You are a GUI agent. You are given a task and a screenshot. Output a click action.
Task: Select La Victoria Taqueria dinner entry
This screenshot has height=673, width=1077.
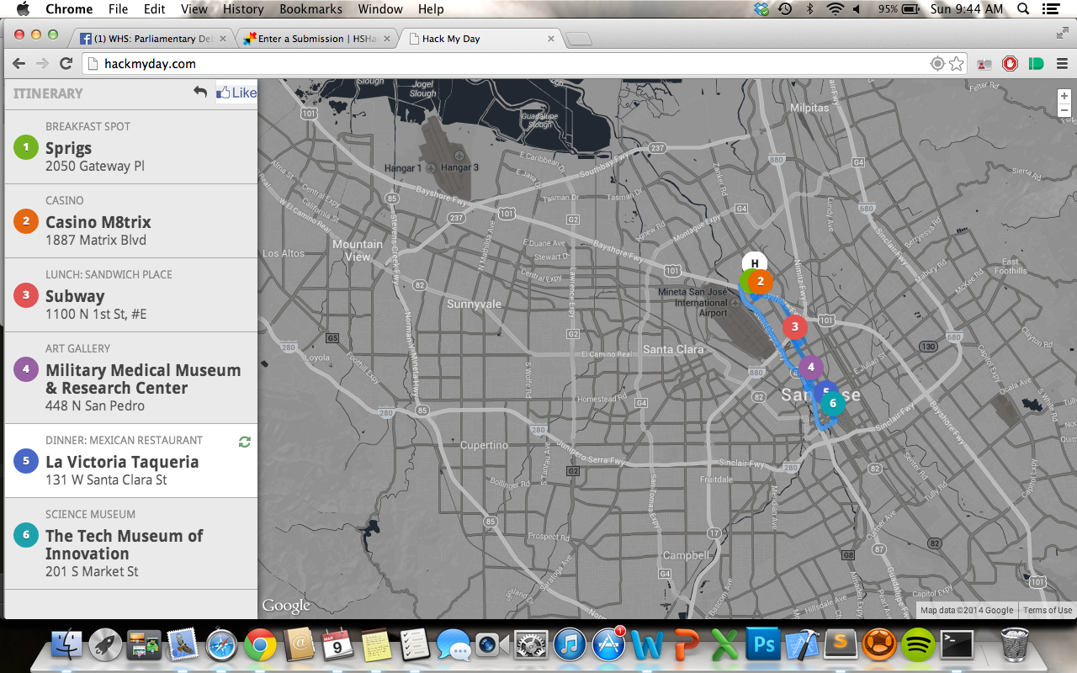(130, 461)
